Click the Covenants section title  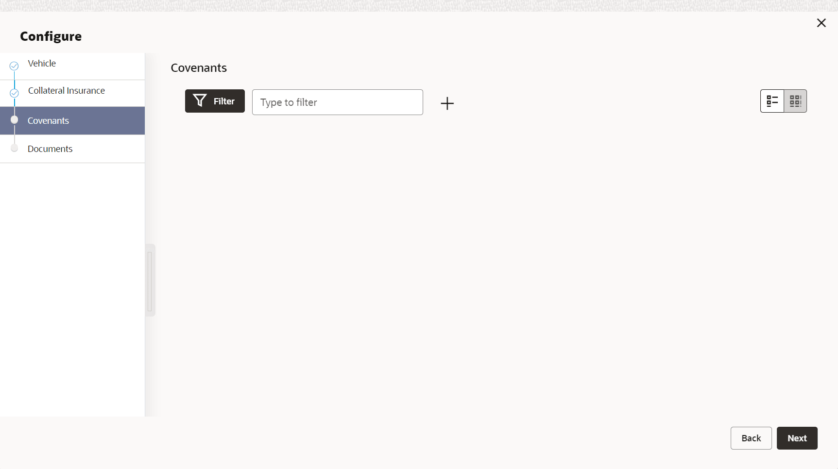199,68
